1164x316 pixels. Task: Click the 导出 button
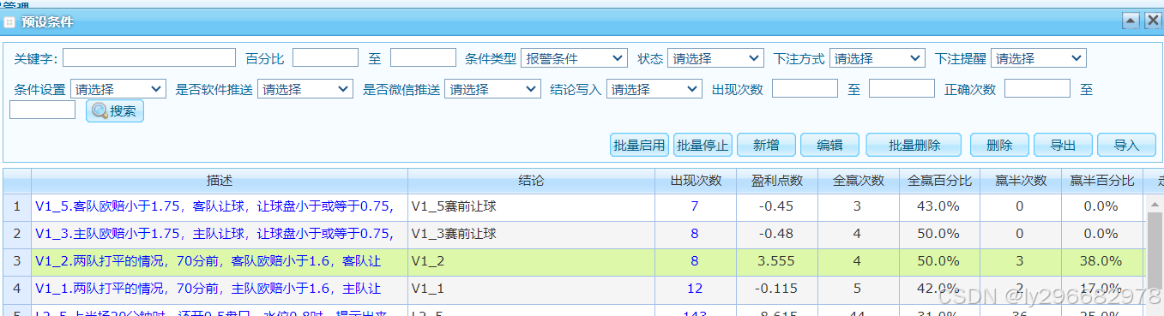(1063, 146)
